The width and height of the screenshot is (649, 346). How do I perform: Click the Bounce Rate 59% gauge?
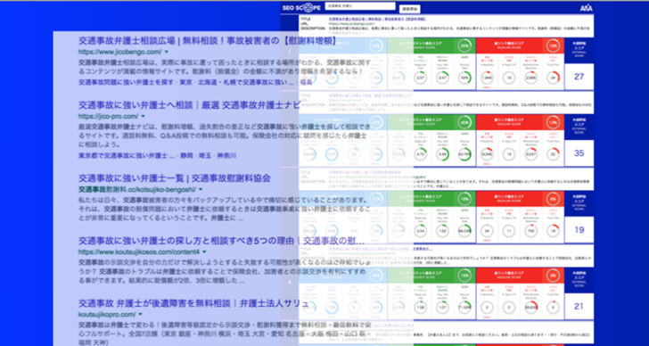464,78
